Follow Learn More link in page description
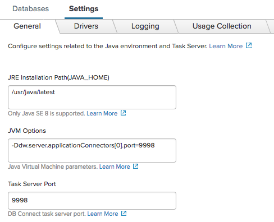 coord(226,46)
